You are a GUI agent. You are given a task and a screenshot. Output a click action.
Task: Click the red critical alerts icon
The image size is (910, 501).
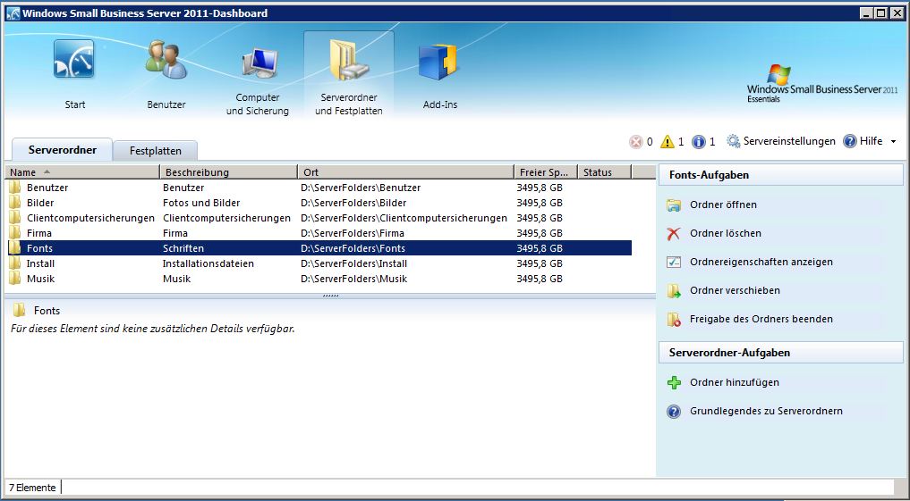[636, 141]
